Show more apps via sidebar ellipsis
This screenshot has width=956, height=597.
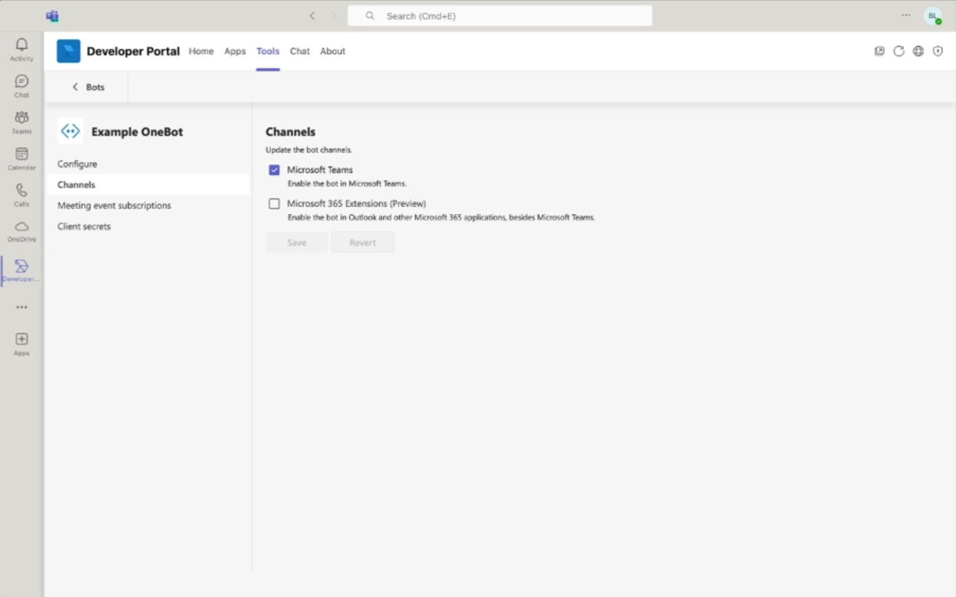click(x=22, y=307)
